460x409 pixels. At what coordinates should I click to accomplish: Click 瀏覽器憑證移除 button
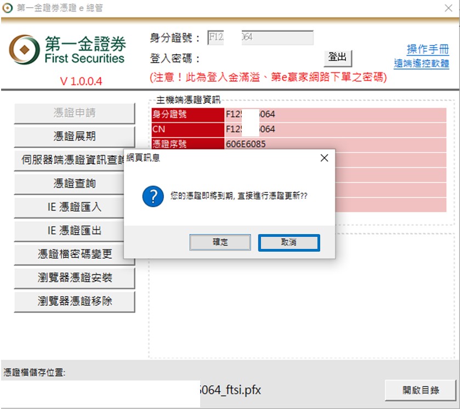point(75,302)
